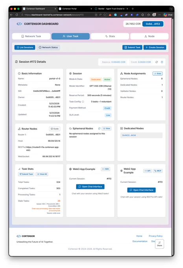
Task: Close the Cortensor Portal browser tab
Action: (x=91, y=9)
